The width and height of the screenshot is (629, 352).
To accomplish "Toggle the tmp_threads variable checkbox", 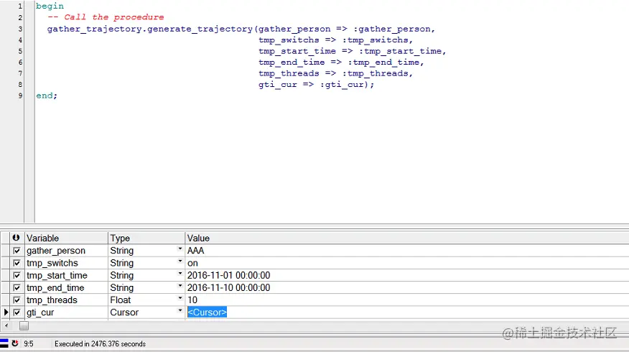I will pyautogui.click(x=17, y=300).
